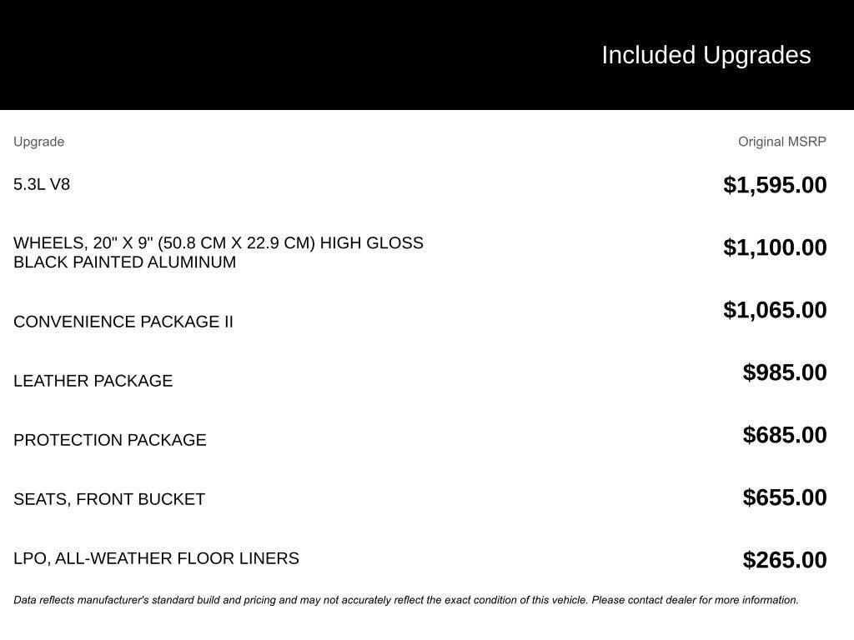854x640 pixels.
Task: Select the PROTECTION PACKAGE entry
Action: (110, 440)
